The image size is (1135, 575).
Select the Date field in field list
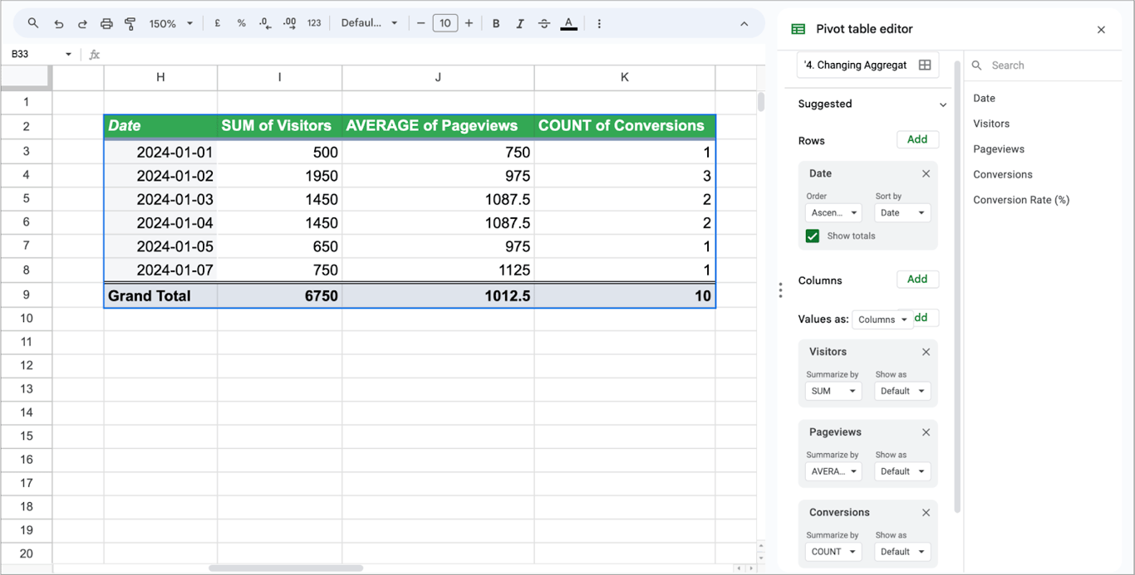click(x=984, y=98)
